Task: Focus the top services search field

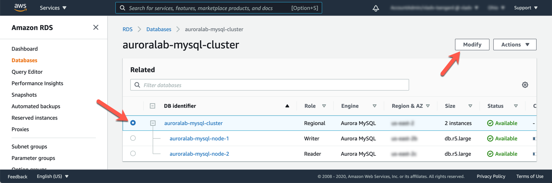Action: pyautogui.click(x=219, y=8)
